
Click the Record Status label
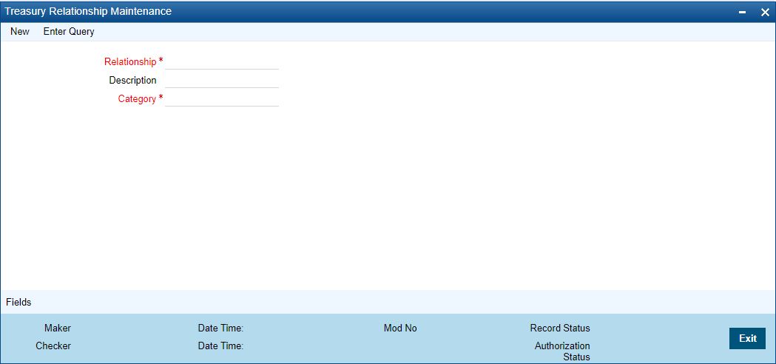coord(560,328)
